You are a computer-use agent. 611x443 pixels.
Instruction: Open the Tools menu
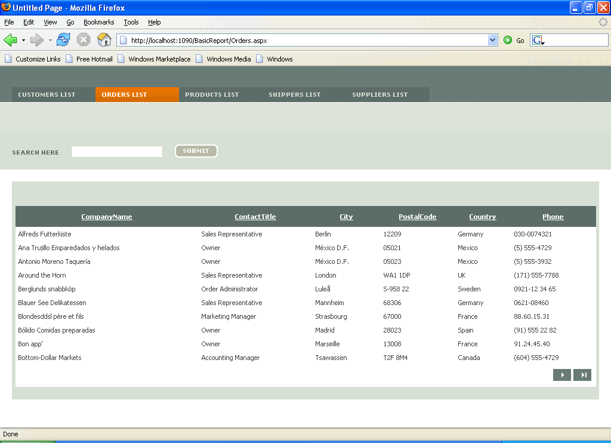(131, 22)
